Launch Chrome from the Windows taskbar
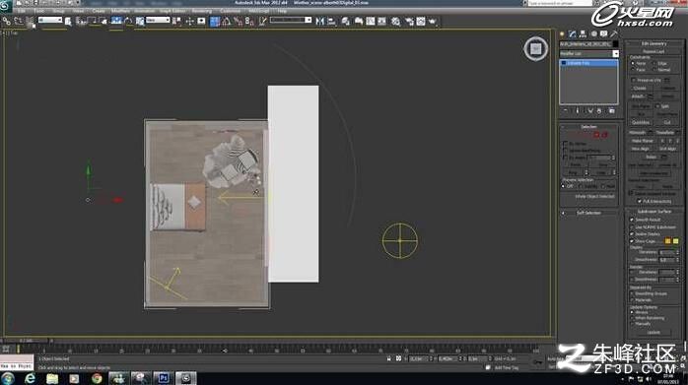The height and width of the screenshot is (385, 688). (97, 378)
